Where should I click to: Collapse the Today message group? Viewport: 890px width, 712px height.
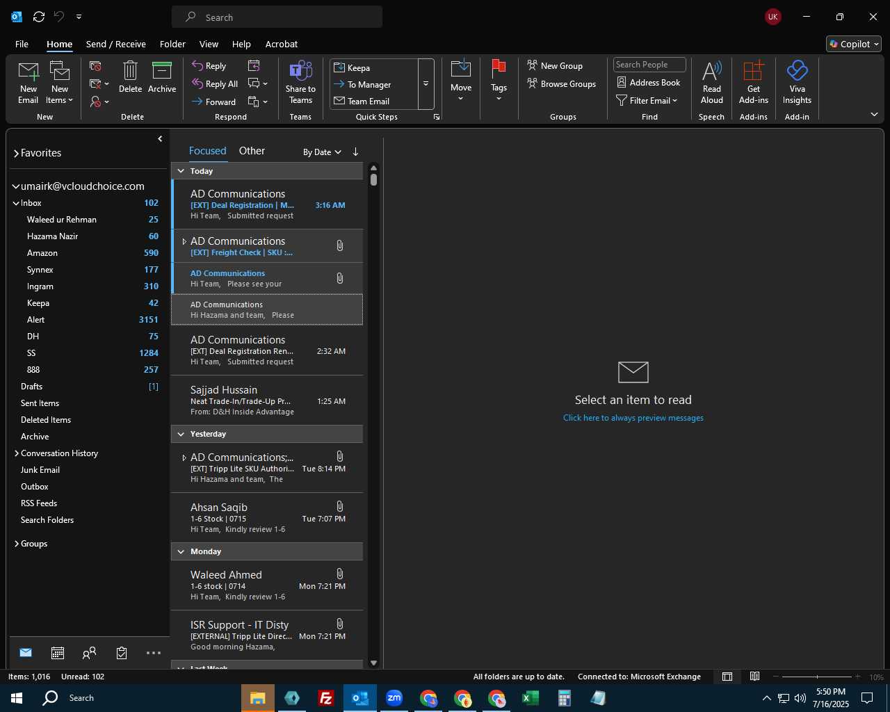[181, 171]
